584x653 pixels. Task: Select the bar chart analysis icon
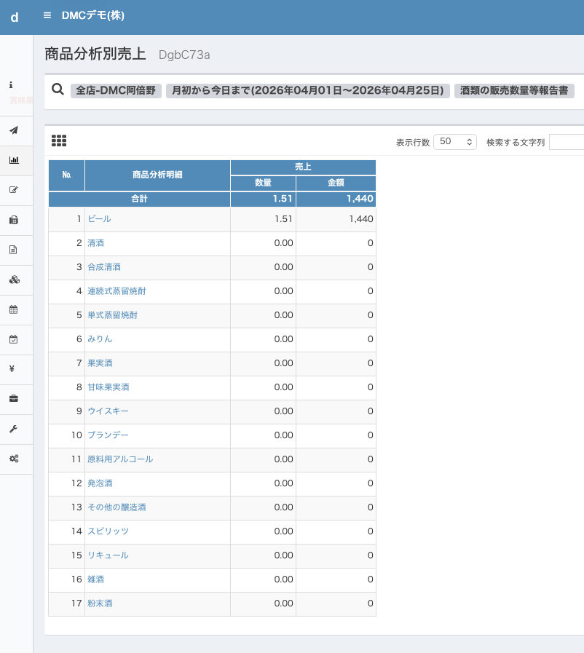[x=13, y=160]
